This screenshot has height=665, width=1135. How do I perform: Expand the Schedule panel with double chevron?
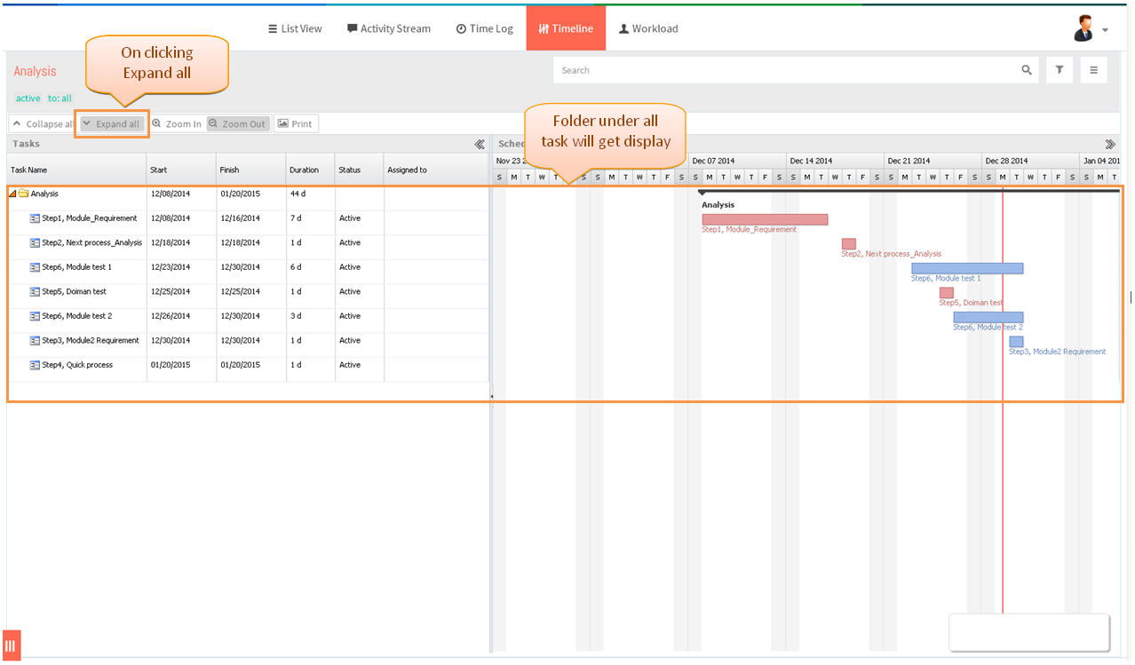[1110, 144]
